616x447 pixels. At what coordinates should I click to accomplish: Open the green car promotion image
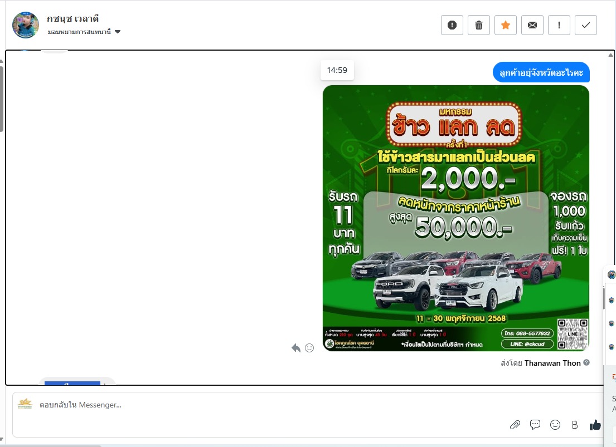click(x=455, y=218)
